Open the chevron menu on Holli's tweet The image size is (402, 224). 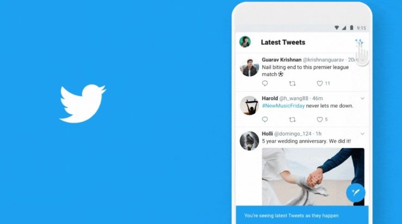(x=362, y=134)
